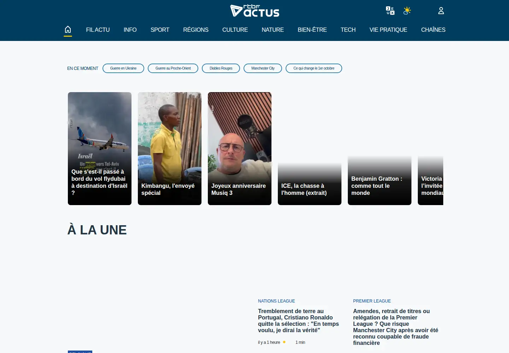
Task: Click the À LA UNE heading
Action: tap(97, 230)
